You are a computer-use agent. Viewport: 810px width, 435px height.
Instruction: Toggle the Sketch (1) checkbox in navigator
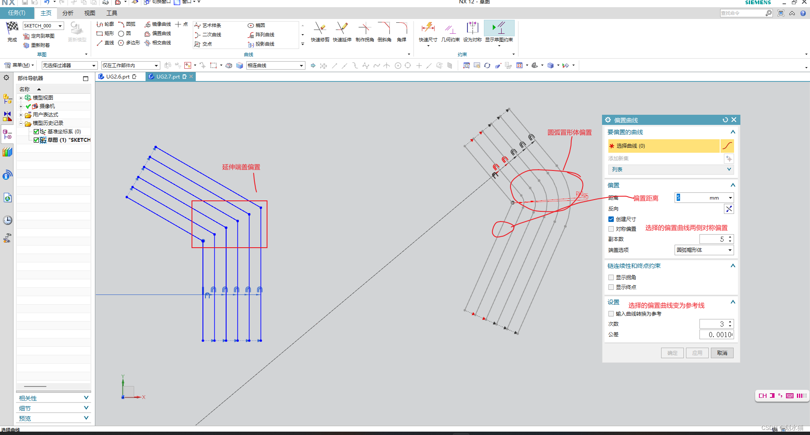click(x=36, y=140)
